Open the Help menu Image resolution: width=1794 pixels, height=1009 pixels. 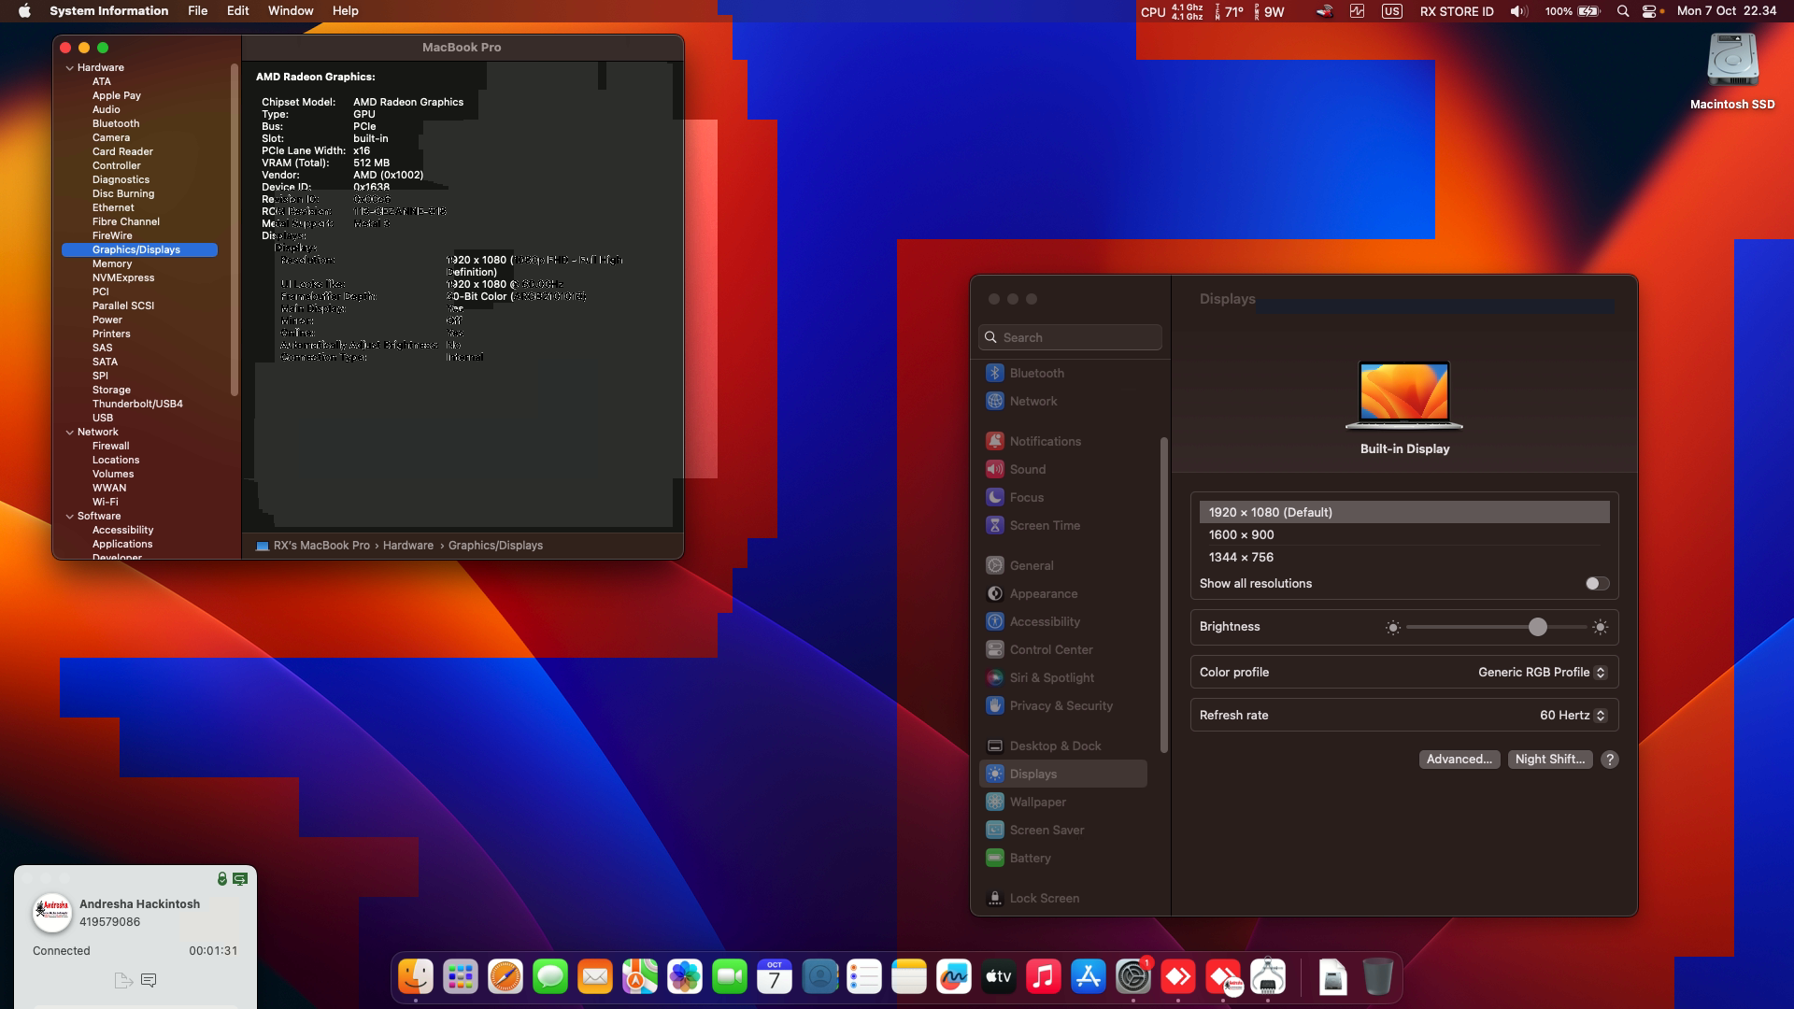tap(345, 11)
